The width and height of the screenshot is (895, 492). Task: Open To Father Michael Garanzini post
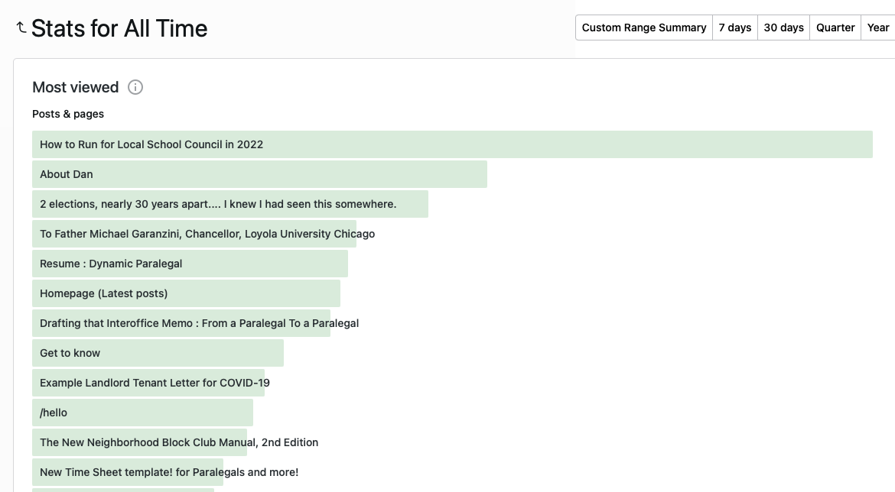coord(207,234)
